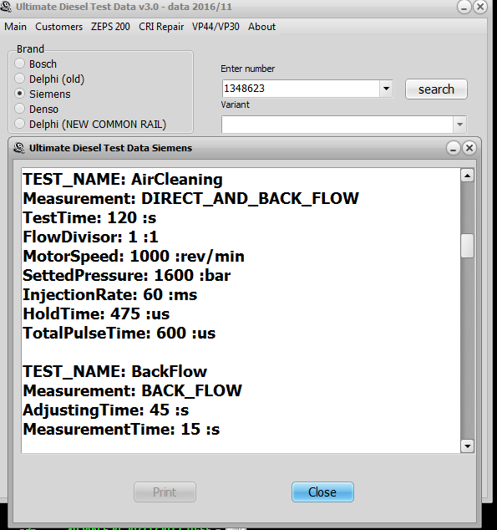Expand the Variant dropdown arrow

point(459,125)
